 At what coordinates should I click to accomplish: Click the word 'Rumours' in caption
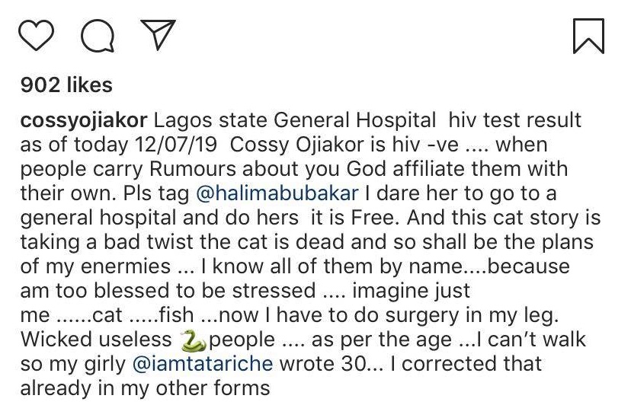point(192,169)
